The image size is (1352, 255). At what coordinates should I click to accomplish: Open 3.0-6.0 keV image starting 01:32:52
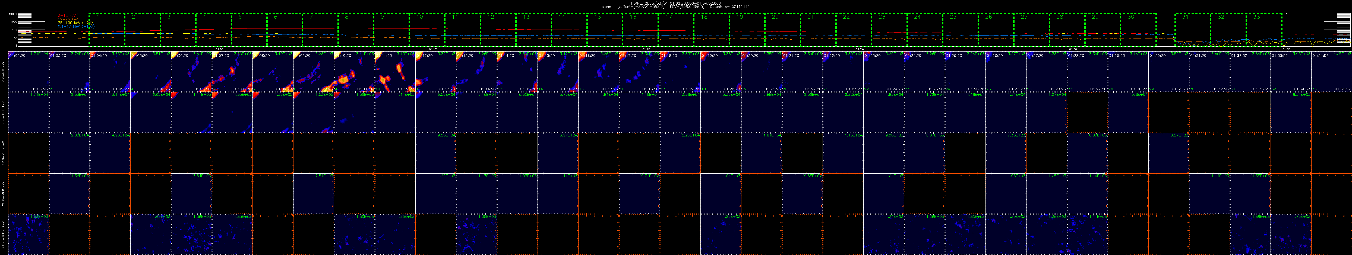(1251, 71)
